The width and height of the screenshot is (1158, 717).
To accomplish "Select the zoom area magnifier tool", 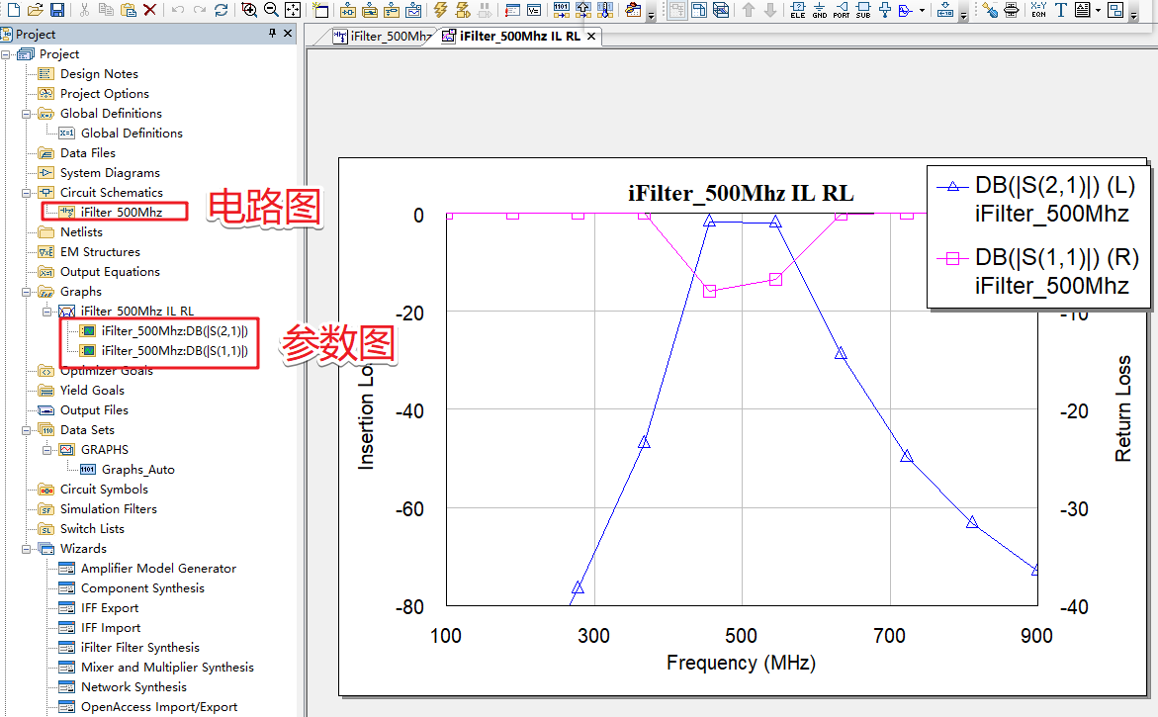I will (249, 10).
